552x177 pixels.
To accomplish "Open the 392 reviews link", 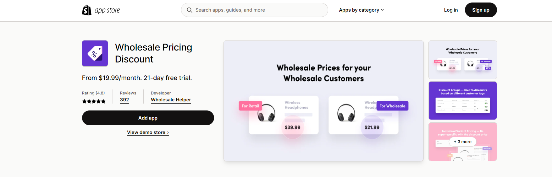I will (x=124, y=100).
